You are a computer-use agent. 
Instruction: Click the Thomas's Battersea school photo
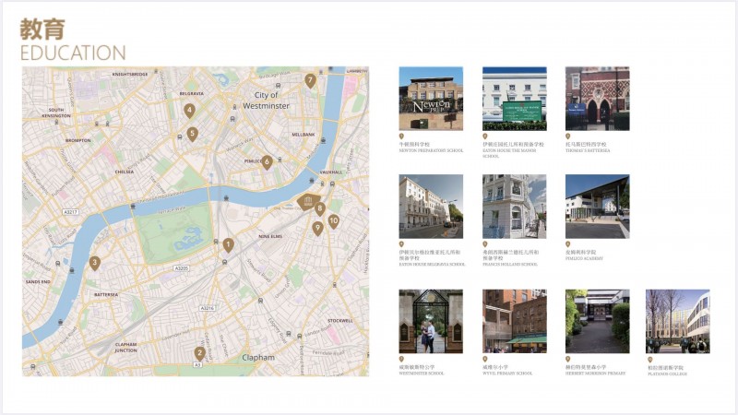pos(597,98)
